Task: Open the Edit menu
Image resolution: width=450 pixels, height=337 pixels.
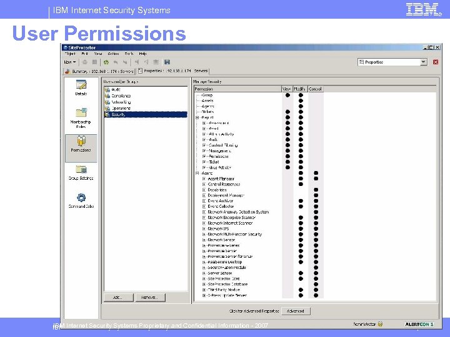Action: 84,54
